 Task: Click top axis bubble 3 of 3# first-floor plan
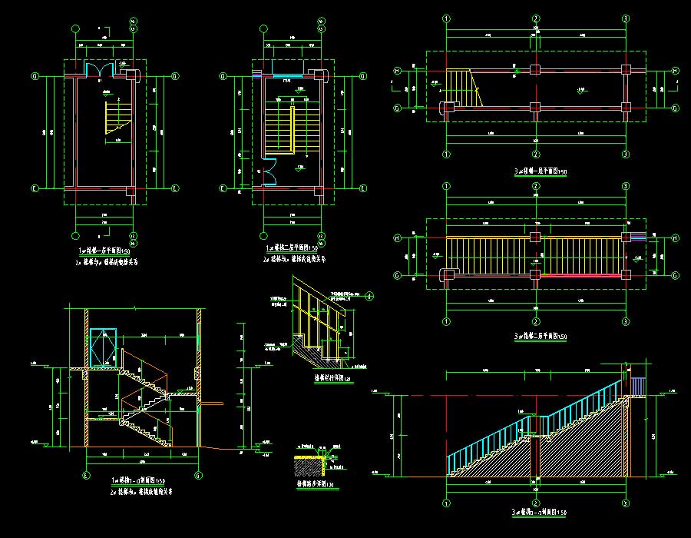coord(625,18)
